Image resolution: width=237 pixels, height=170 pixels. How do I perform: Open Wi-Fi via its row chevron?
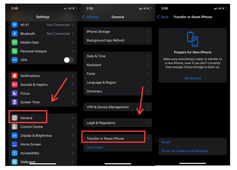pyautogui.click(x=73, y=25)
